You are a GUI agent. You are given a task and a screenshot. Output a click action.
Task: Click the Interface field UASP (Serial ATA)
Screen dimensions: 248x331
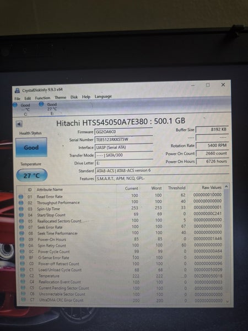(124, 147)
